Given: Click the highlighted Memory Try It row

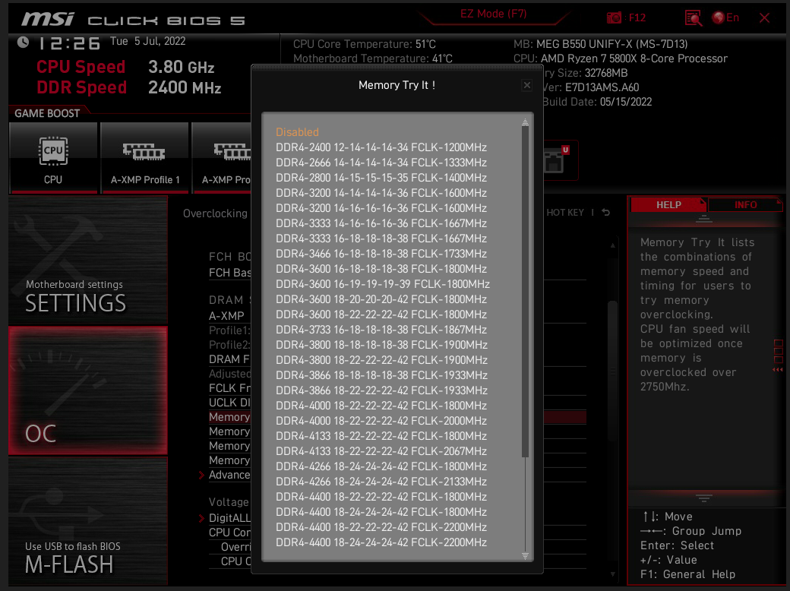Looking at the screenshot, I should 229,417.
